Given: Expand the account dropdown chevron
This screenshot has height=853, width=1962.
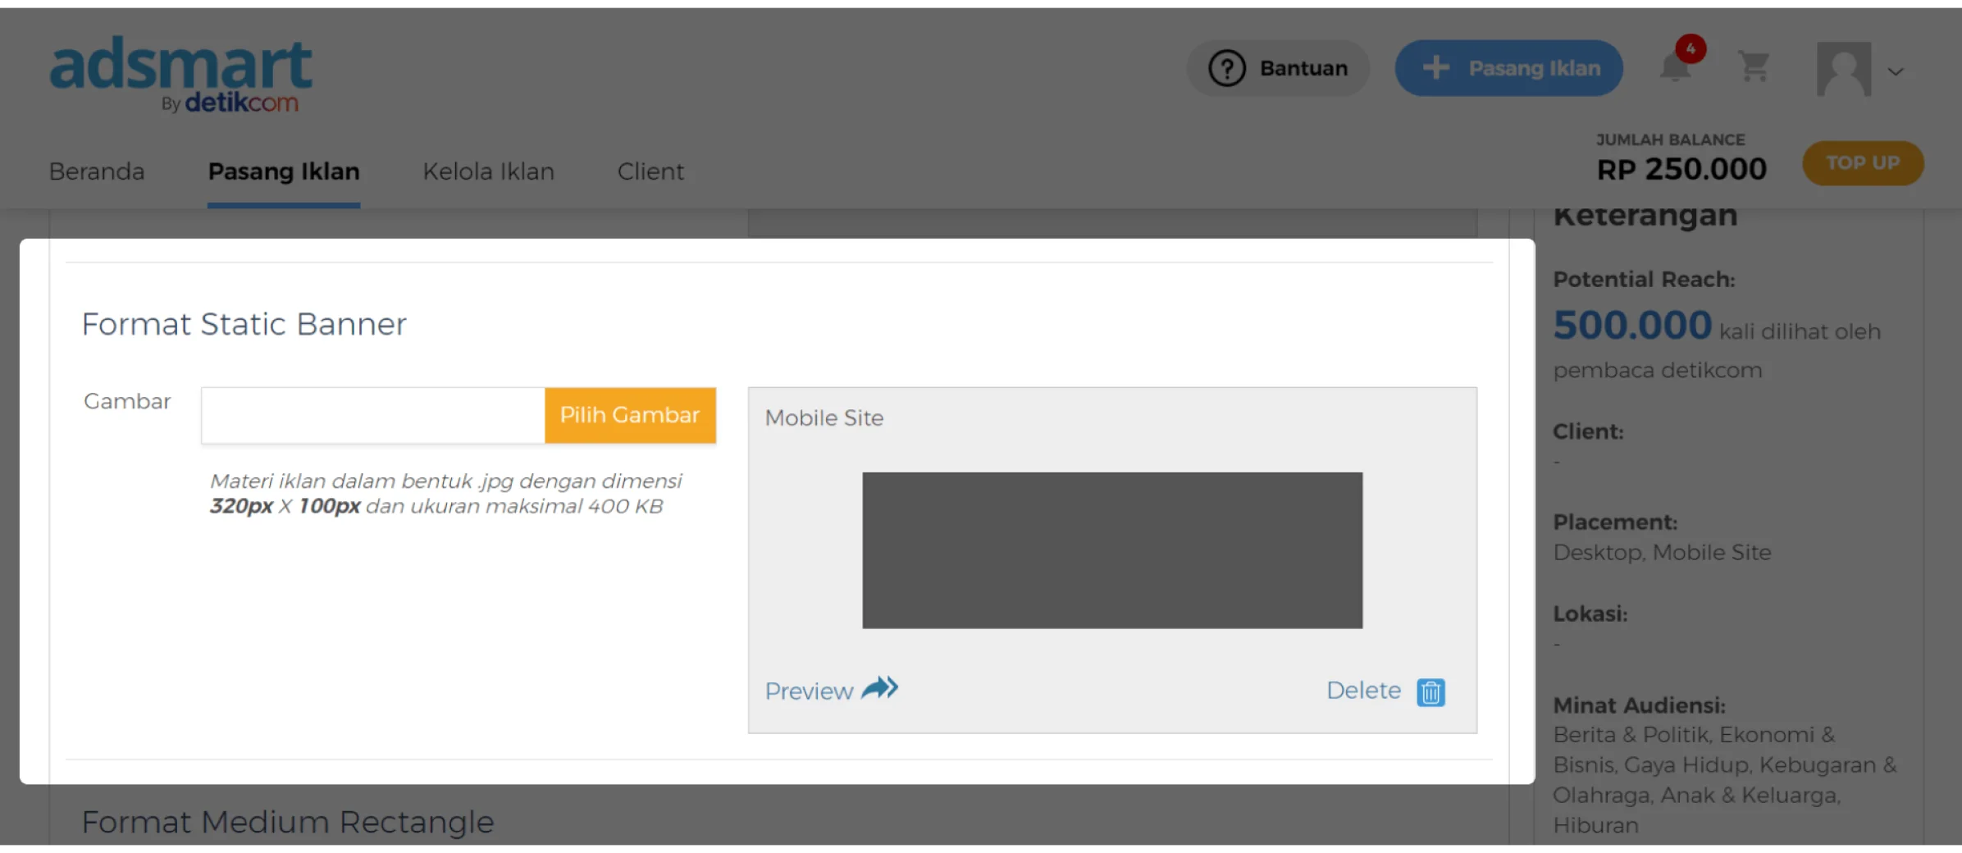Looking at the screenshot, I should (1896, 71).
